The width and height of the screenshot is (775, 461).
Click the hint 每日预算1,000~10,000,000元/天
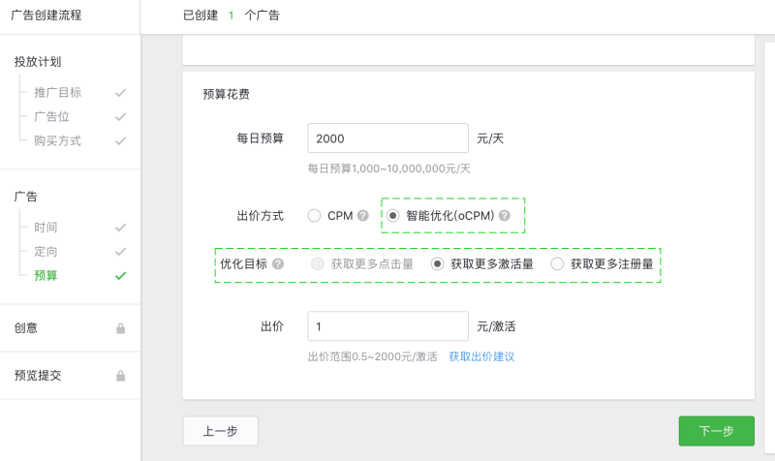(x=389, y=169)
